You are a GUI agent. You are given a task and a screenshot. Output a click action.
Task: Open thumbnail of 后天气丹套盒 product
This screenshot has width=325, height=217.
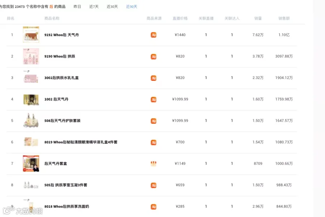click(x=31, y=163)
